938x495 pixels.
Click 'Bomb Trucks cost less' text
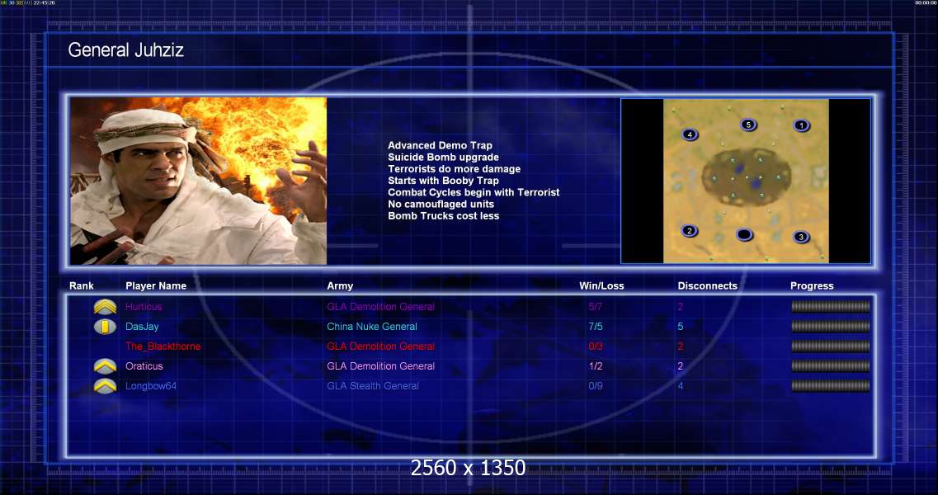click(x=443, y=216)
